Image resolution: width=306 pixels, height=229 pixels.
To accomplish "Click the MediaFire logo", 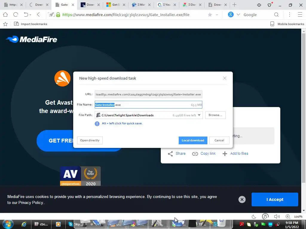I will [31, 40].
